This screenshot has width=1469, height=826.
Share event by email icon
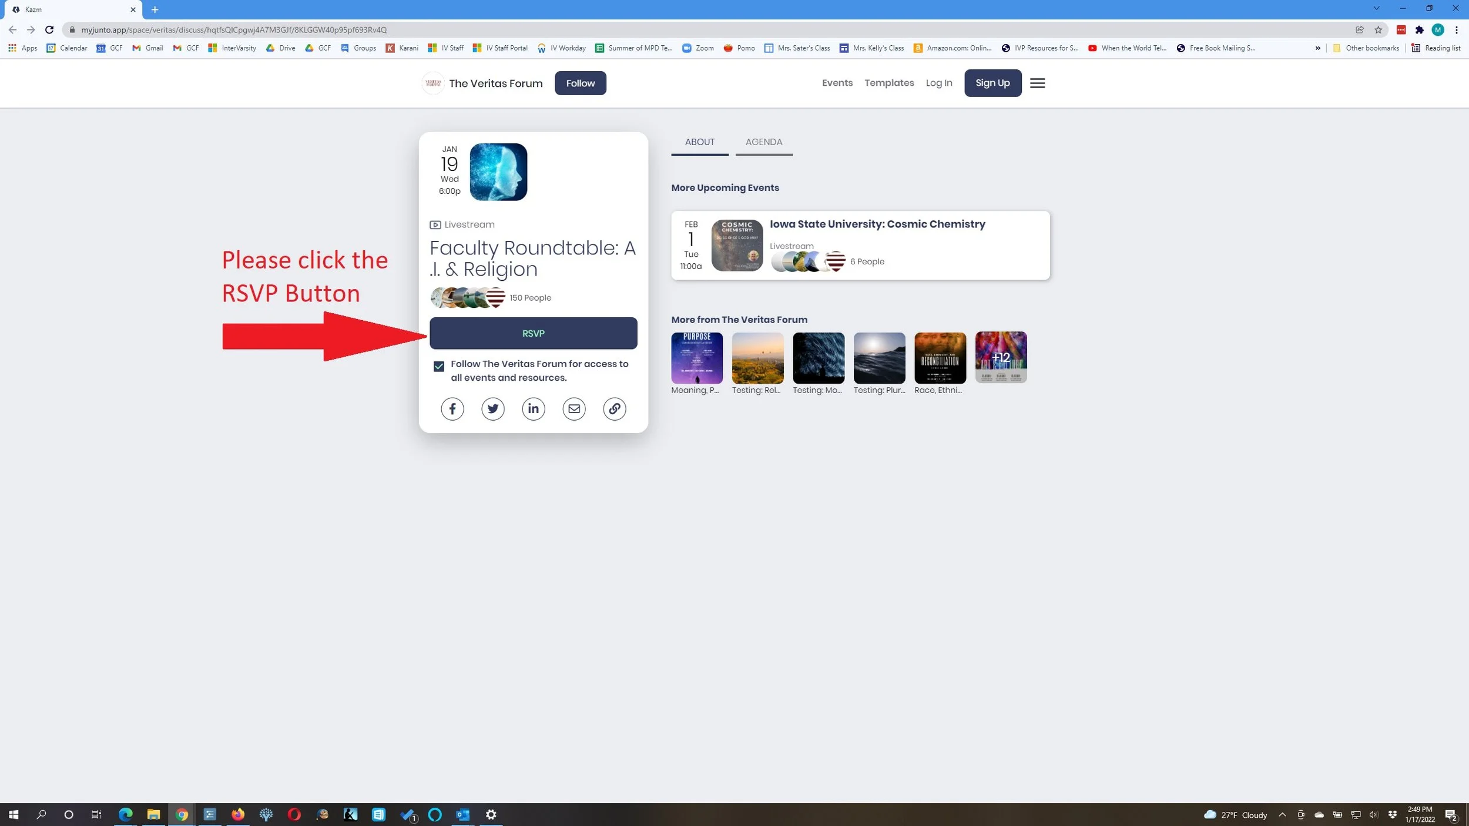573,408
